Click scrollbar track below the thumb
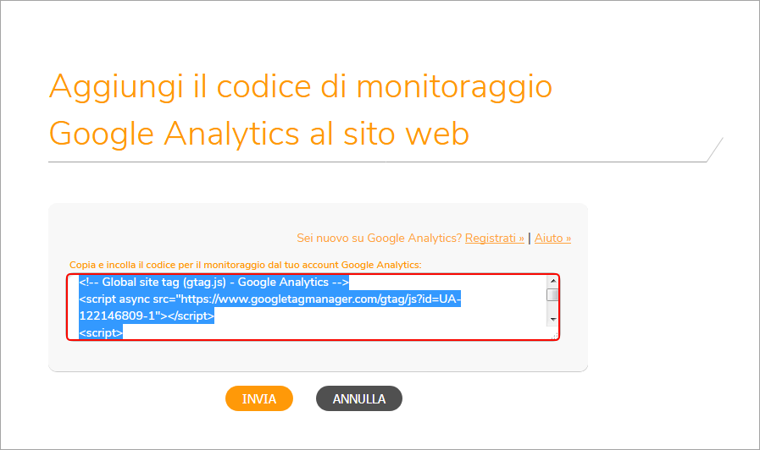760x450 pixels. 552,308
